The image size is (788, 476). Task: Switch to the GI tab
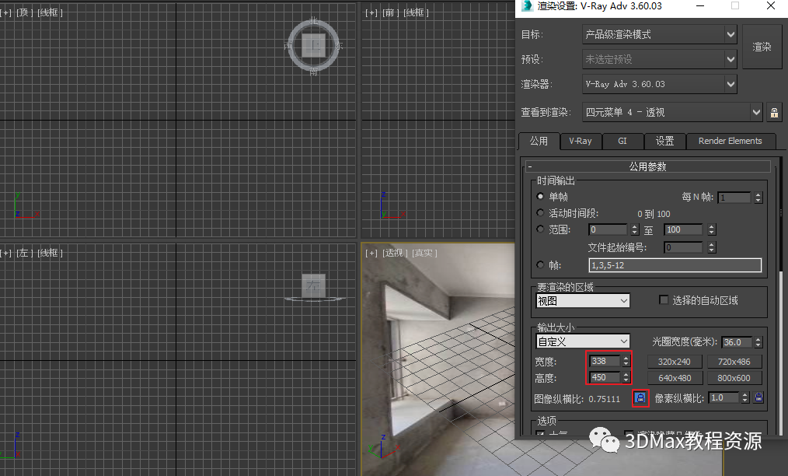(x=622, y=141)
